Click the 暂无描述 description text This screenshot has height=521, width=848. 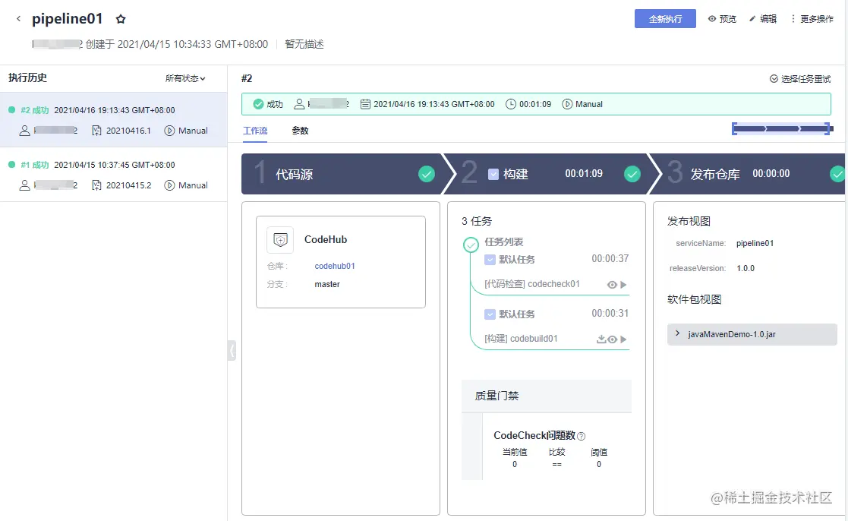(x=304, y=44)
